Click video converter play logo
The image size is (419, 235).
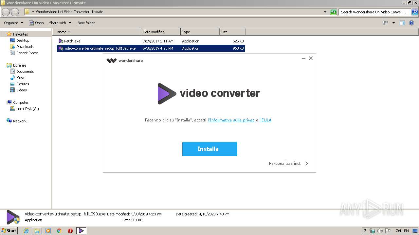(167, 94)
